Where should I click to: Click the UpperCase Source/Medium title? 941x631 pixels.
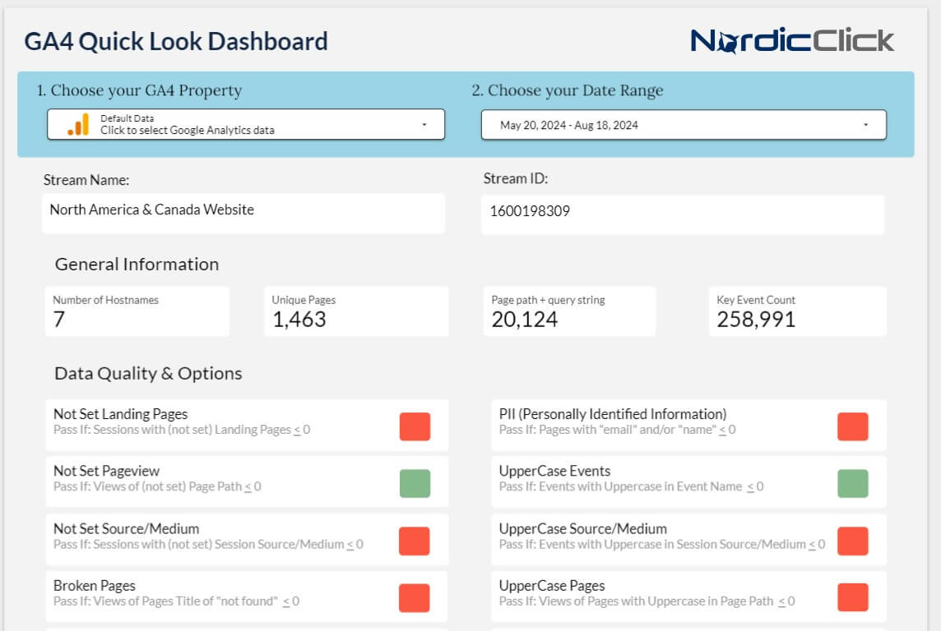582,528
